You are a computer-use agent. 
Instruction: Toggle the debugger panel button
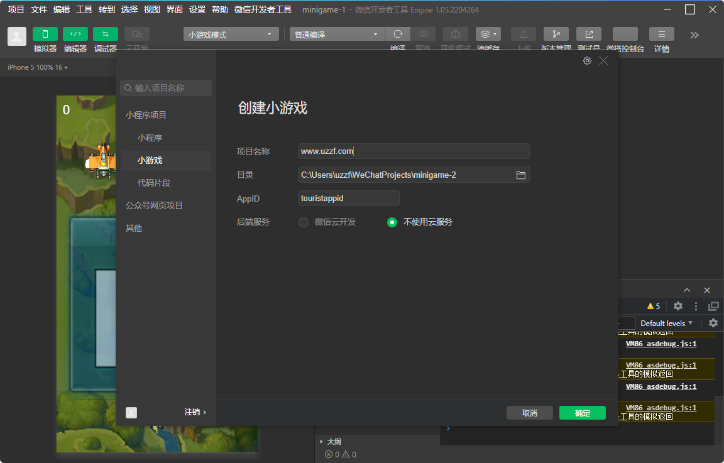[106, 34]
